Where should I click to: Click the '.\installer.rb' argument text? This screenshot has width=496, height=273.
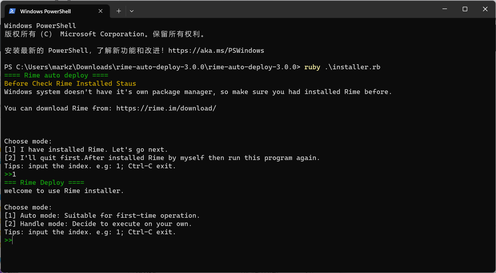click(x=353, y=67)
